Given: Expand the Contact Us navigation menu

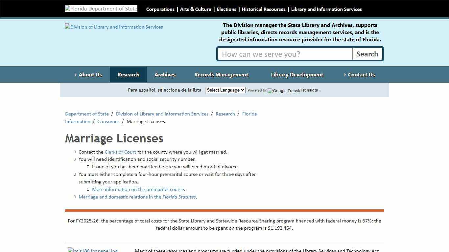Looking at the screenshot, I should [361, 74].
